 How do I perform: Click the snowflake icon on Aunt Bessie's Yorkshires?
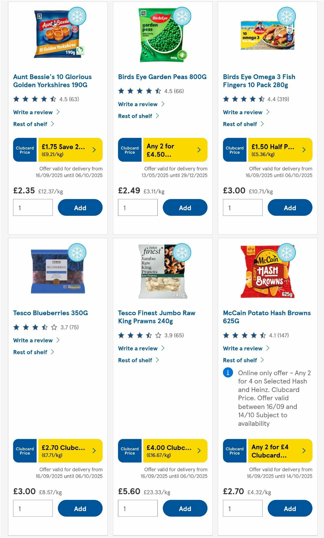coord(77,16)
